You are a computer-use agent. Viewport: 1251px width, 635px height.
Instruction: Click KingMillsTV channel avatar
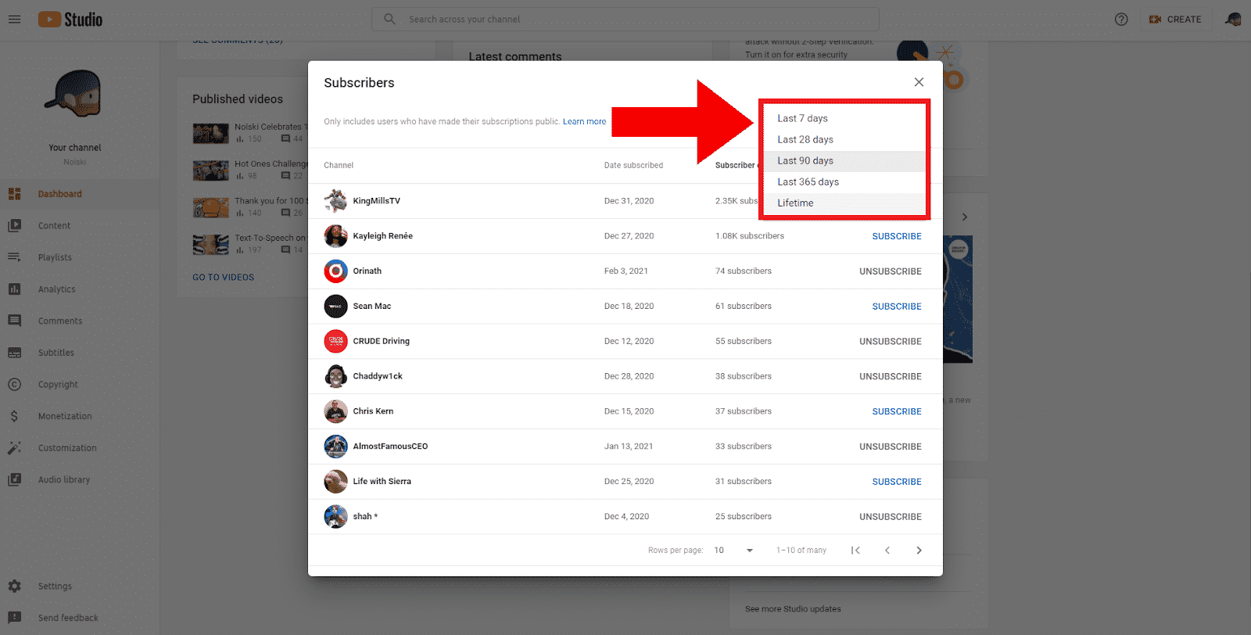pos(335,201)
